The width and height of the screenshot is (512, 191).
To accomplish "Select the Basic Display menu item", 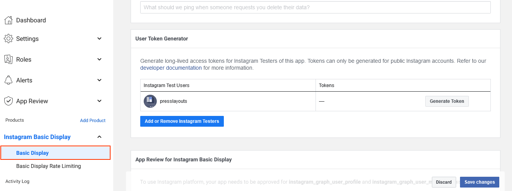I will 32,153.
